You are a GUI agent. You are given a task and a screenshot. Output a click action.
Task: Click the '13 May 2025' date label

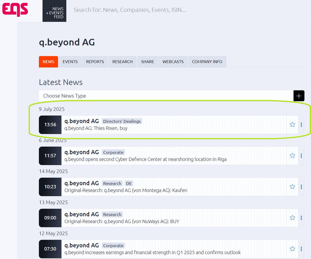click(53, 202)
